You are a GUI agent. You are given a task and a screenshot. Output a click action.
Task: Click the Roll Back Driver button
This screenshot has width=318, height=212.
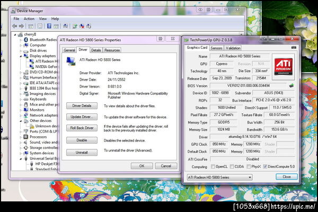tap(82, 128)
